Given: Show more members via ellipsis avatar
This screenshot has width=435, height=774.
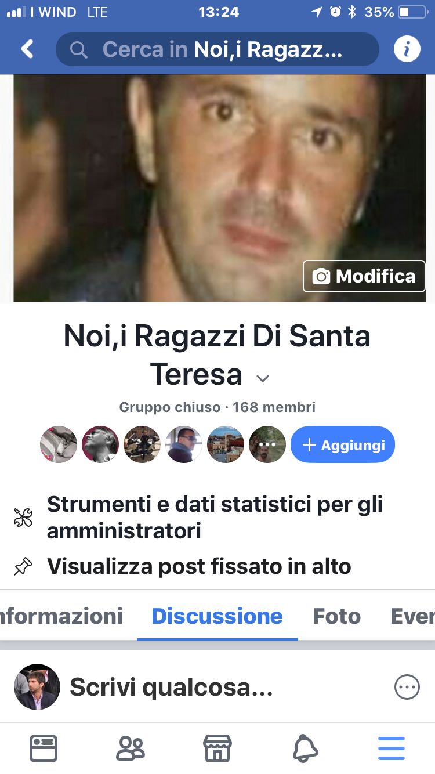Looking at the screenshot, I should pyautogui.click(x=267, y=444).
